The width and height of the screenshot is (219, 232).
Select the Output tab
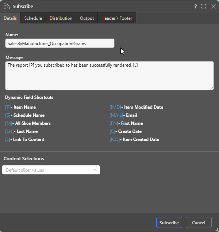87,18
